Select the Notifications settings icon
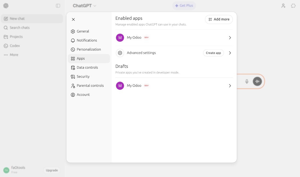This screenshot has width=300, height=177. pos(73,40)
